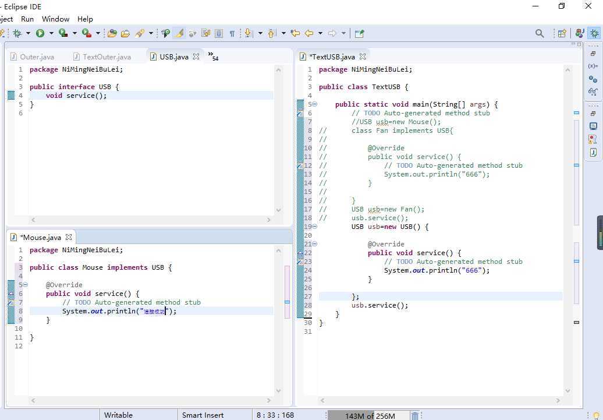Click the flashlight Search toolbar icon

[x=140, y=33]
